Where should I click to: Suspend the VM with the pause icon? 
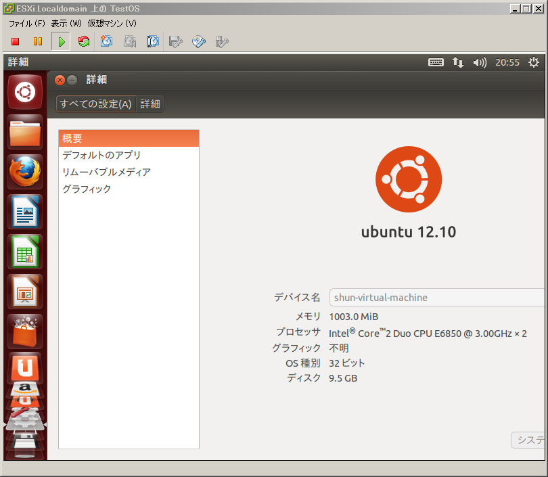coord(38,41)
